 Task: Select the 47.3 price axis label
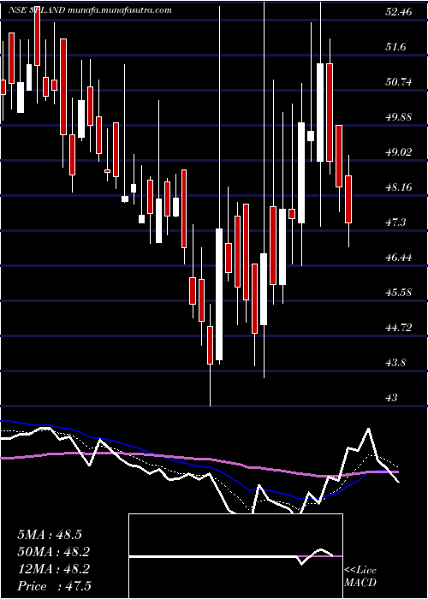[x=395, y=222]
